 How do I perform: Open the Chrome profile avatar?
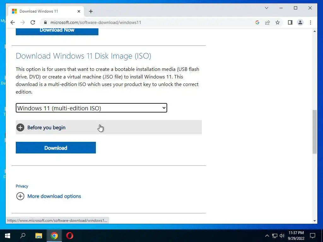pos(300,22)
